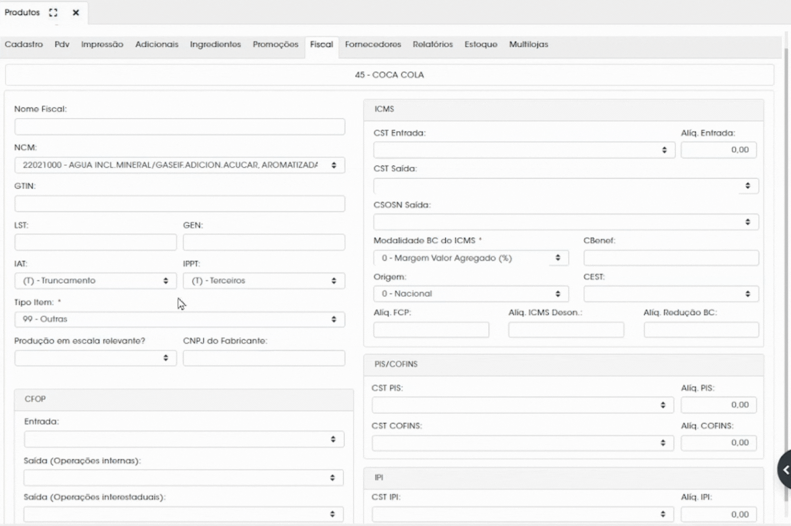Open the Tipo Item dropdown
The height and width of the screenshot is (526, 791).
(179, 319)
